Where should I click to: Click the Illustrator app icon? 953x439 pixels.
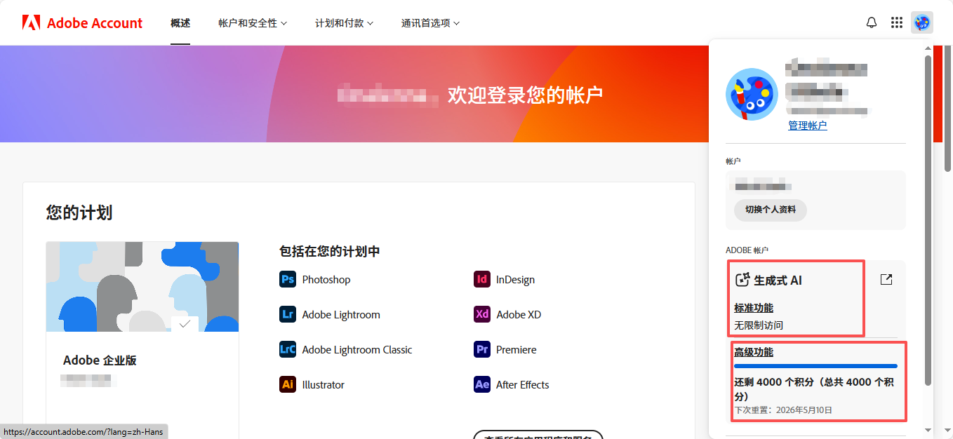[288, 384]
